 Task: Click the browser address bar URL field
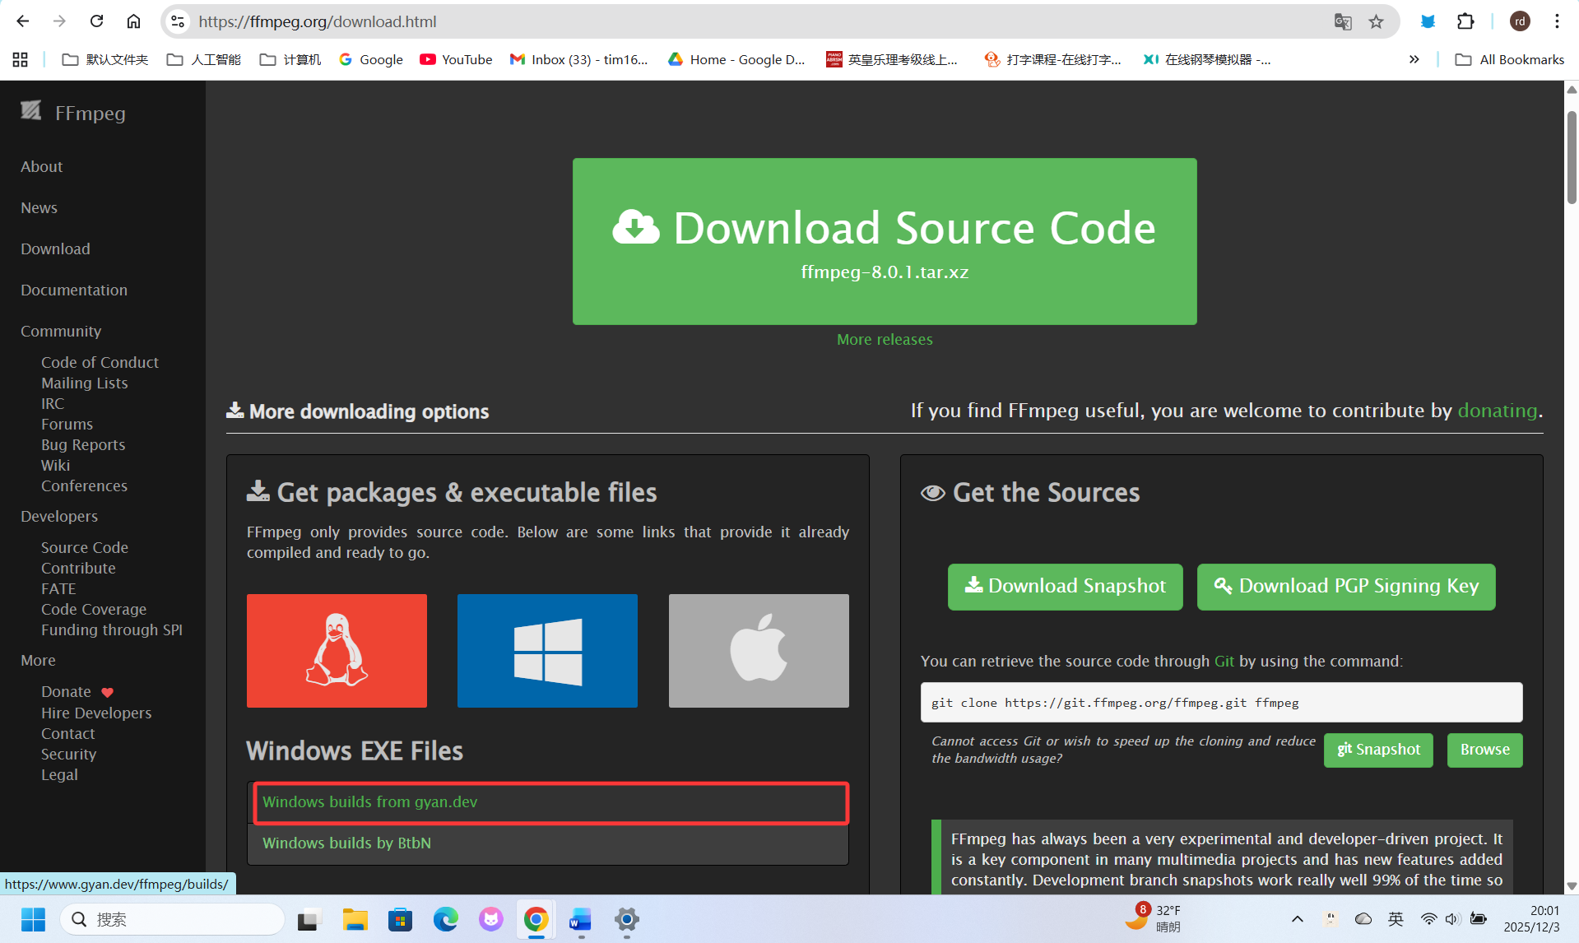[741, 21]
